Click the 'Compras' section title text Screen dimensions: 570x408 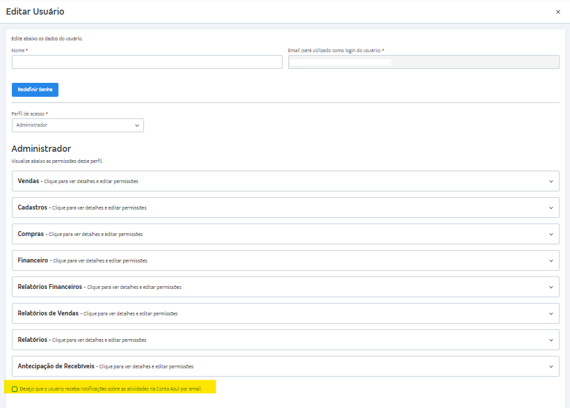tap(31, 234)
